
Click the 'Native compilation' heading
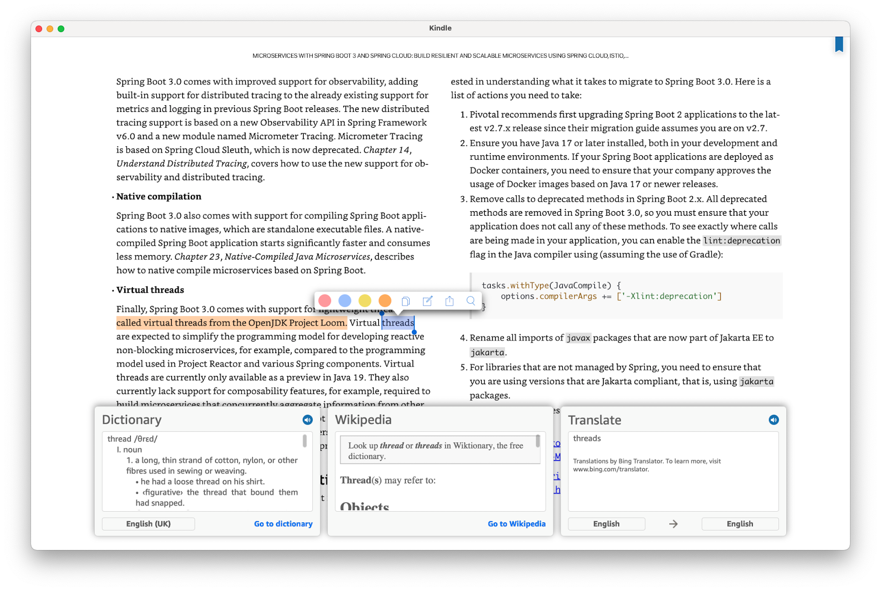pos(159,196)
